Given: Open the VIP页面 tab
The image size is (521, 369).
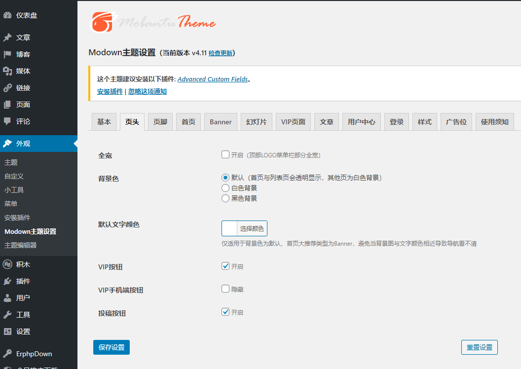Looking at the screenshot, I should 293,122.
